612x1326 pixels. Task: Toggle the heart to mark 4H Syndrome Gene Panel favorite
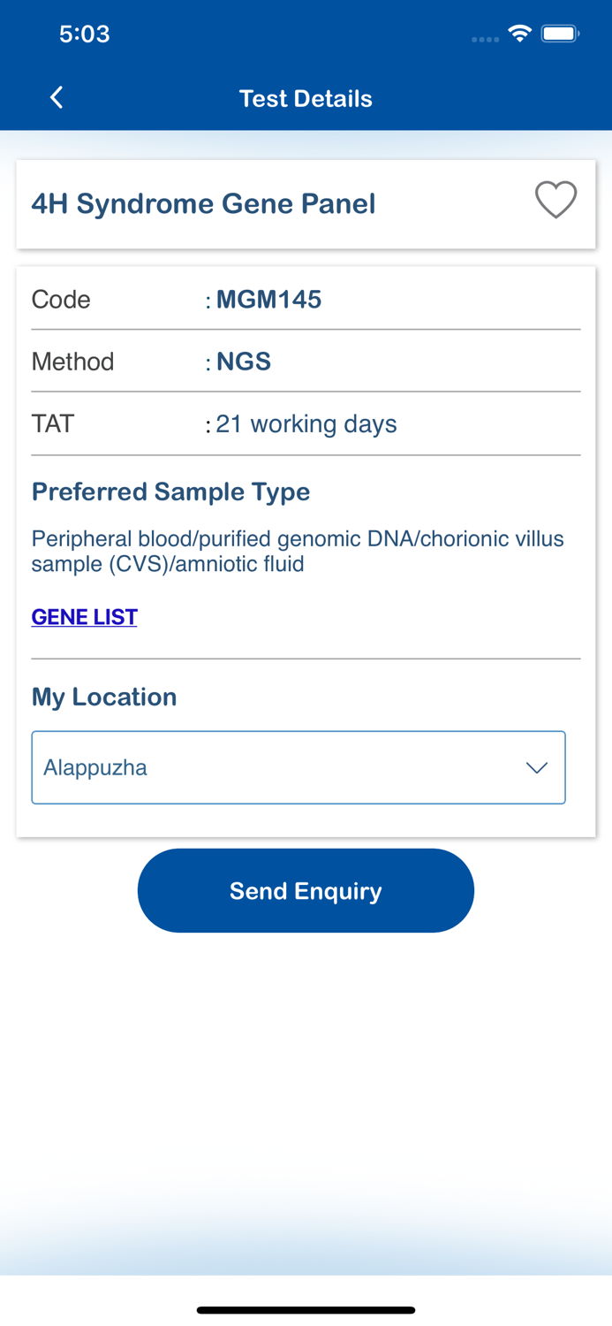click(x=555, y=201)
